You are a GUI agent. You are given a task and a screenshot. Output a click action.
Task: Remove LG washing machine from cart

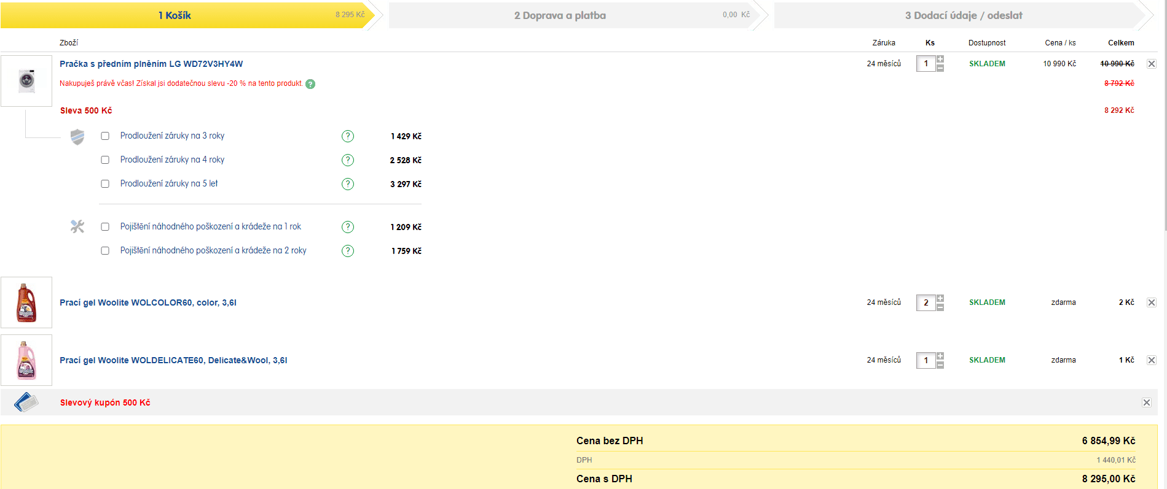point(1152,64)
